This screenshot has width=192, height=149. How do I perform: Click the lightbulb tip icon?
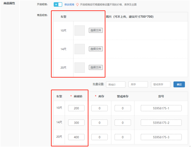pos(77,5)
